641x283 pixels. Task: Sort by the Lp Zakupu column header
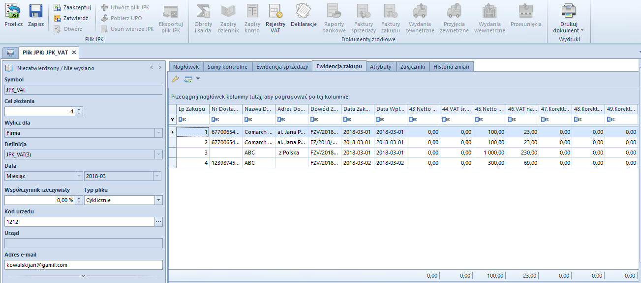[192, 109]
